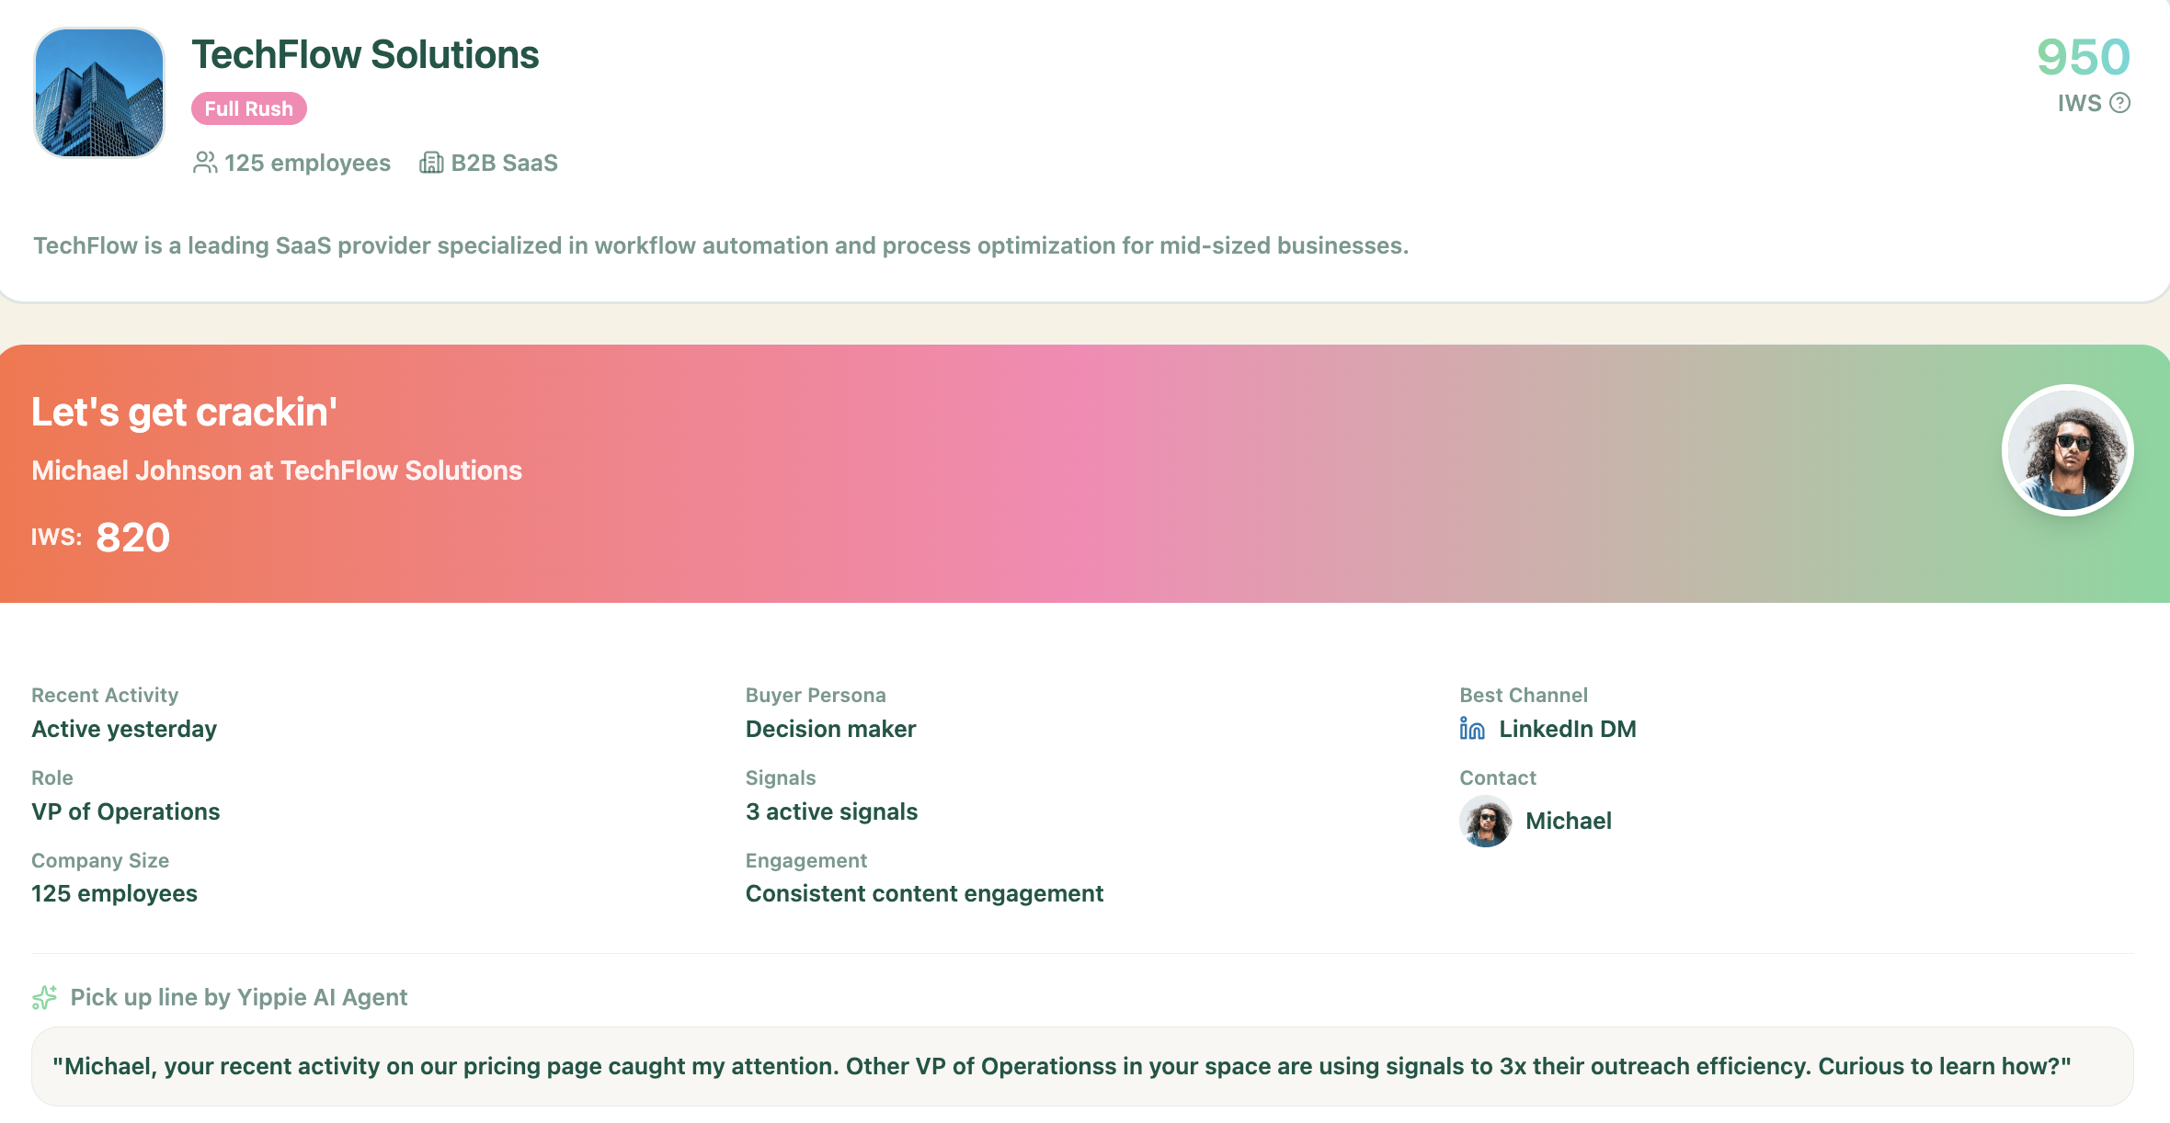This screenshot has height=1123, width=2170.
Task: Click the IWS help question-mark icon
Action: (x=2119, y=103)
